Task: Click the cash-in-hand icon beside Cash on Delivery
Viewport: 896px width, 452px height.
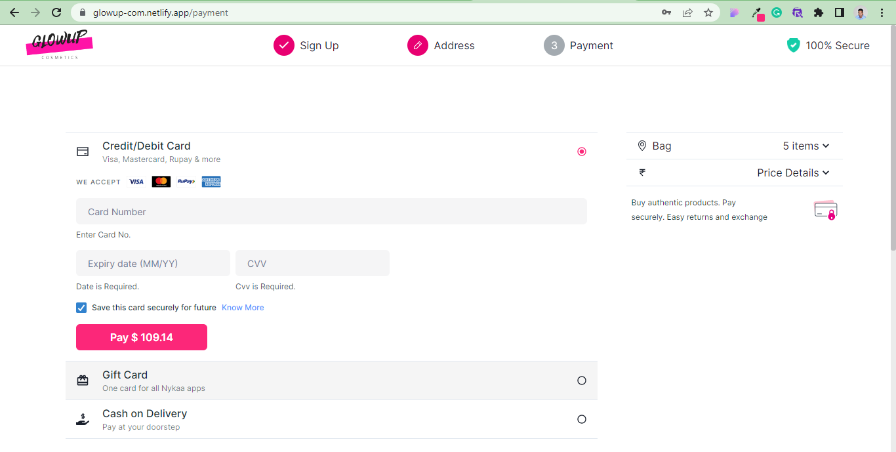Action: point(83,419)
